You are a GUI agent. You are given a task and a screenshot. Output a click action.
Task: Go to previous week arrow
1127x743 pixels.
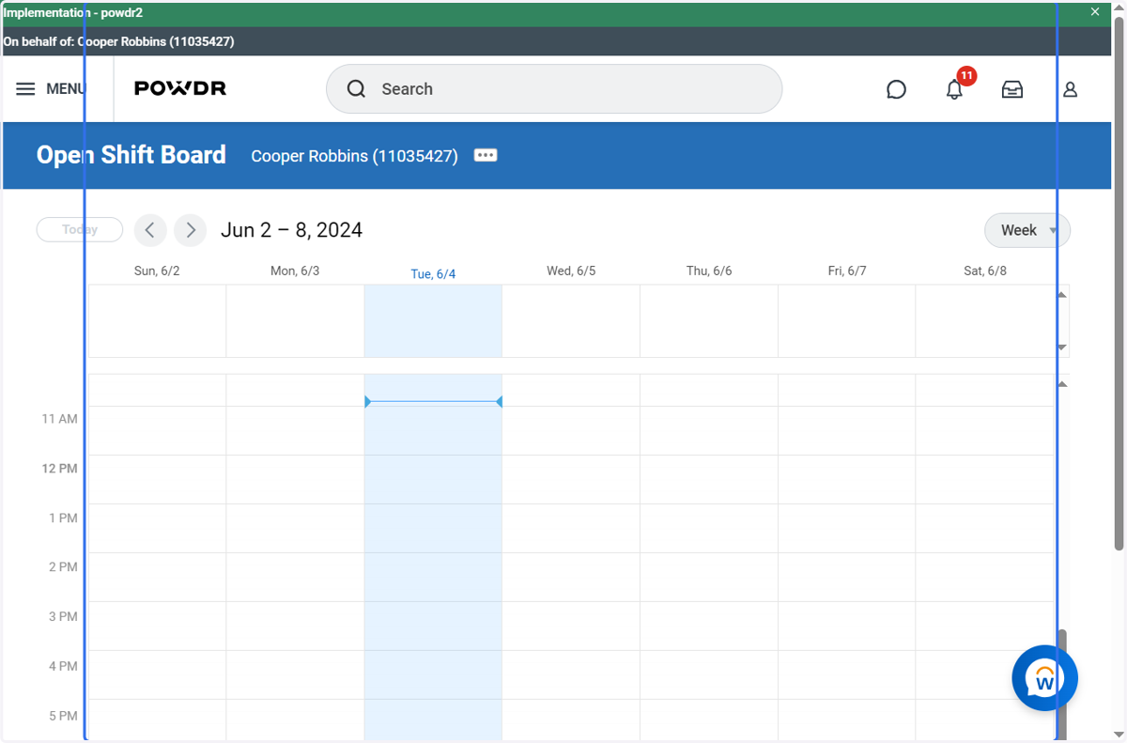pos(150,230)
